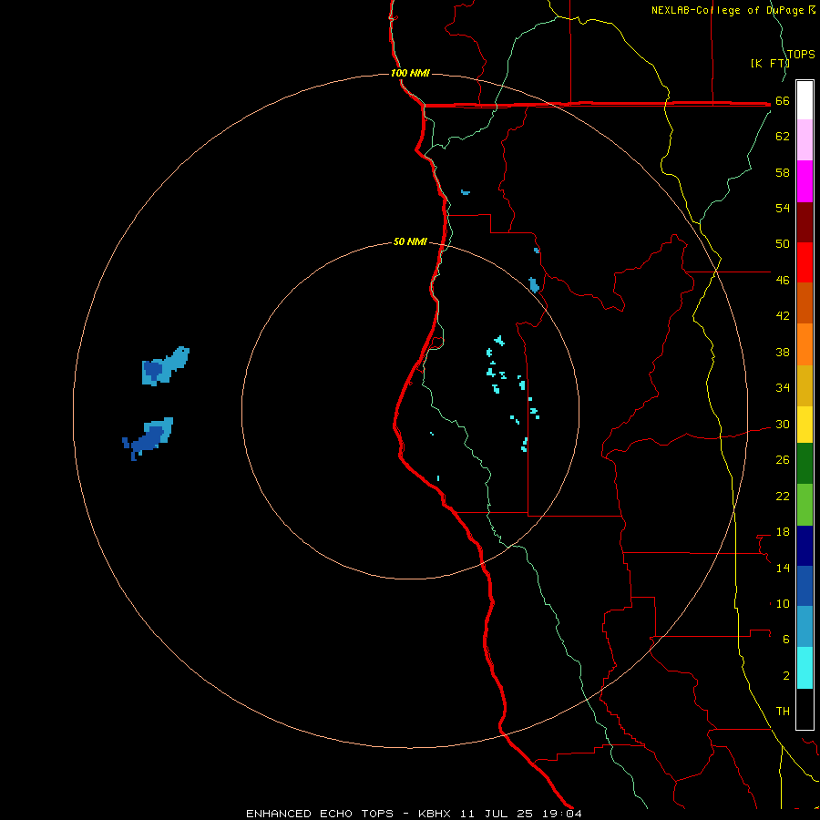Click the white swatch in the tops legend
Image resolution: width=820 pixels, height=820 pixels.
pyautogui.click(x=805, y=100)
